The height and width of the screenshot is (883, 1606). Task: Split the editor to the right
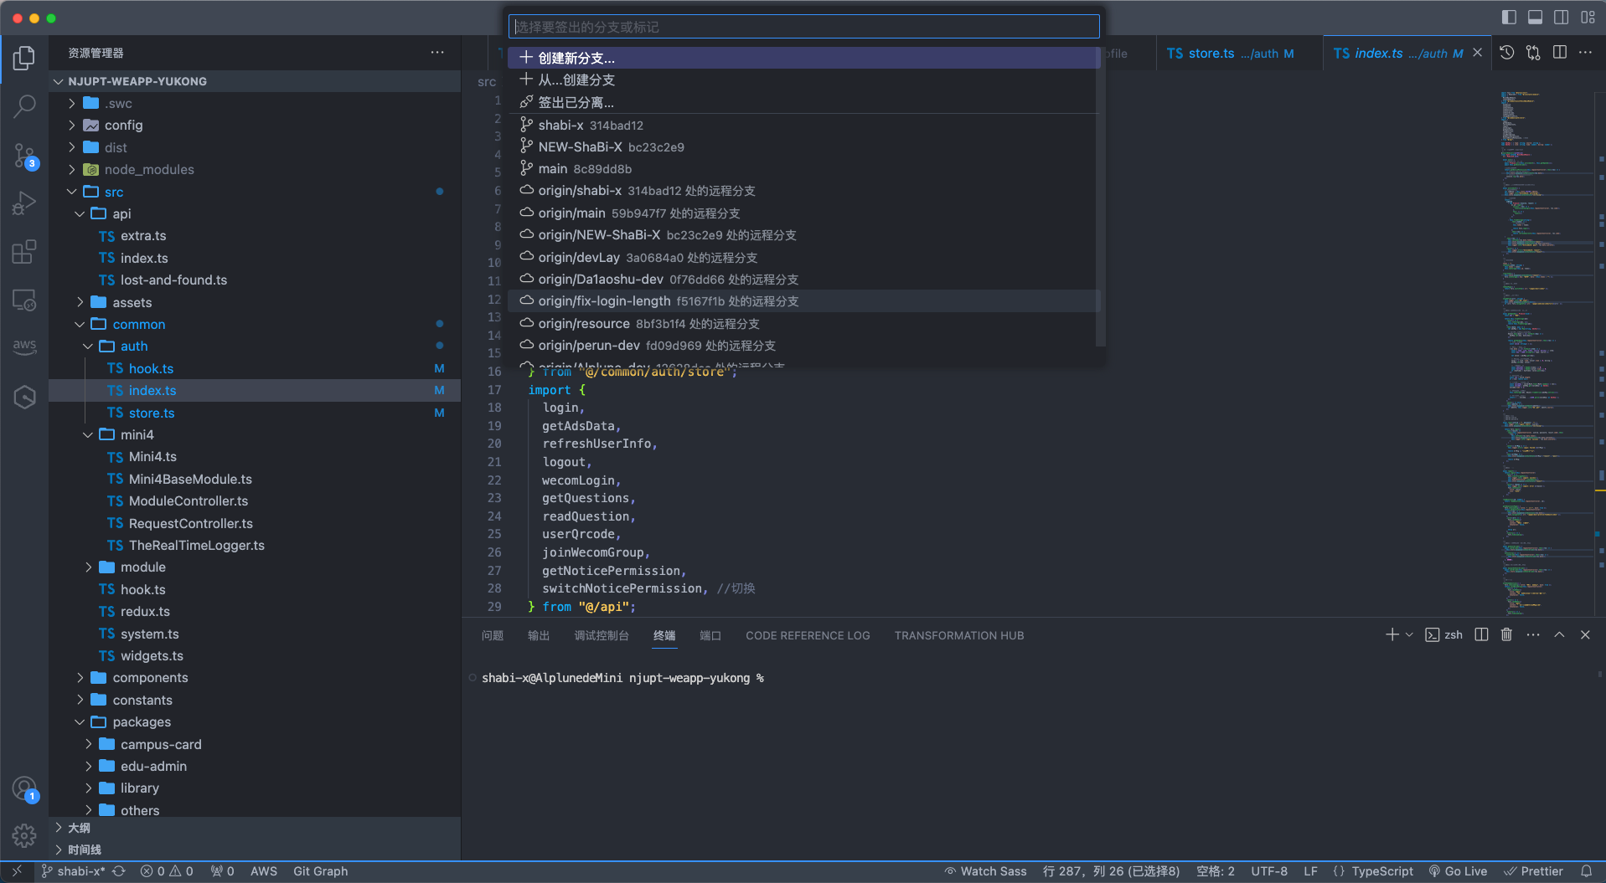pyautogui.click(x=1559, y=53)
